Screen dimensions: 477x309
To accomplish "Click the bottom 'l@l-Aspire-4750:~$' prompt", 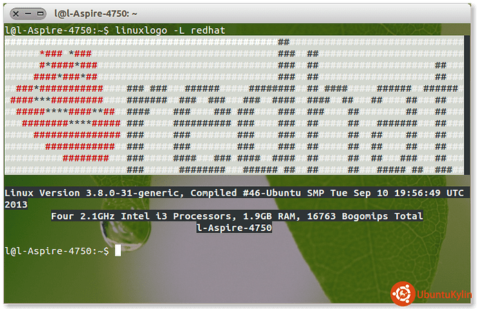I will [57, 251].
